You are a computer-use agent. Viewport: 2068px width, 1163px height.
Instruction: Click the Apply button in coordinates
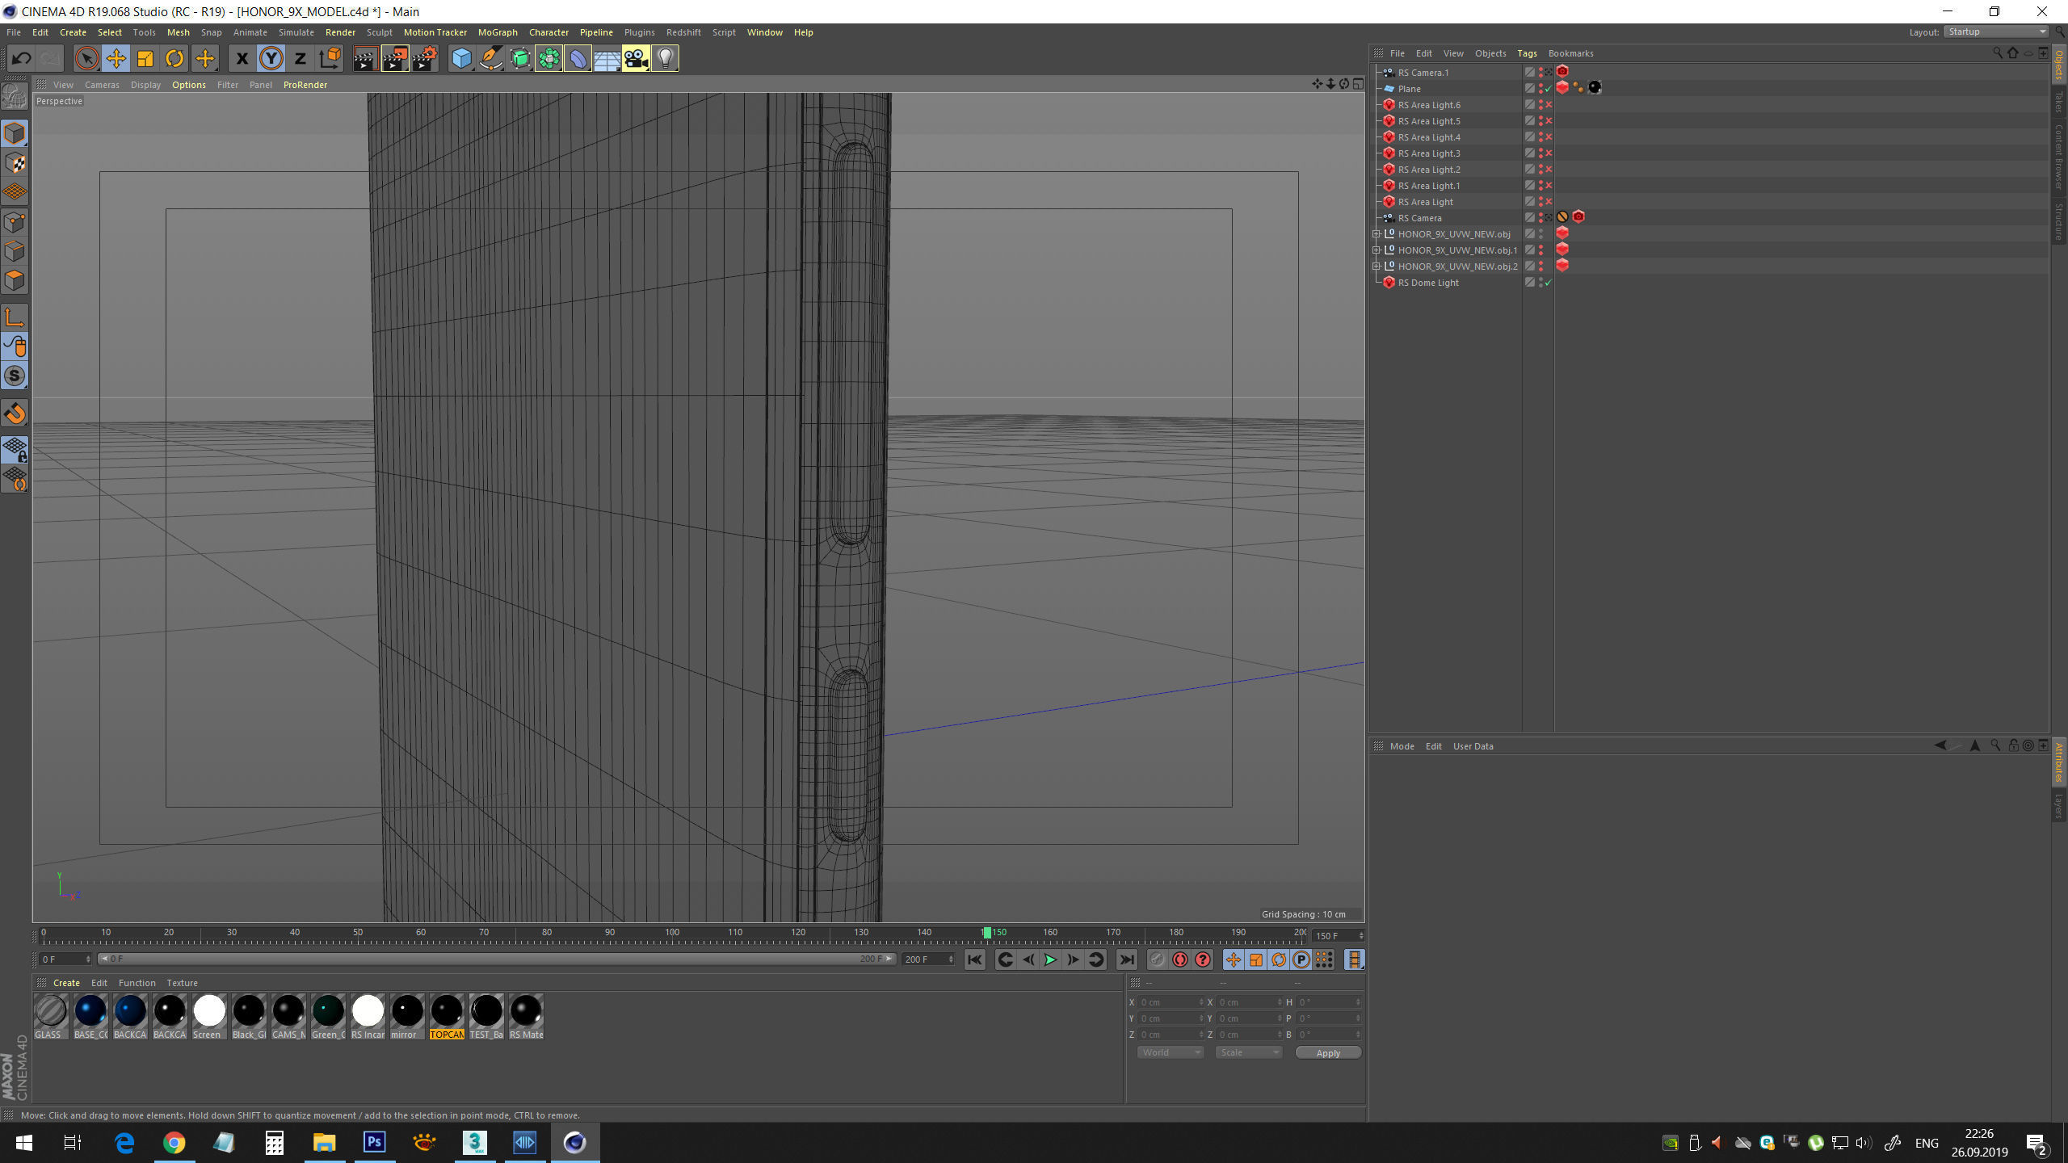coord(1327,1052)
